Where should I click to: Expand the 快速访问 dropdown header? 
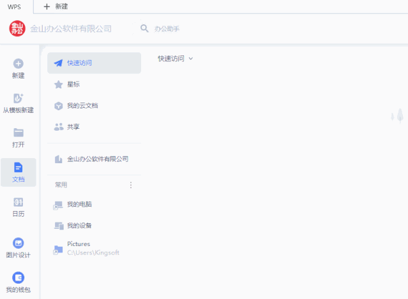click(x=176, y=59)
